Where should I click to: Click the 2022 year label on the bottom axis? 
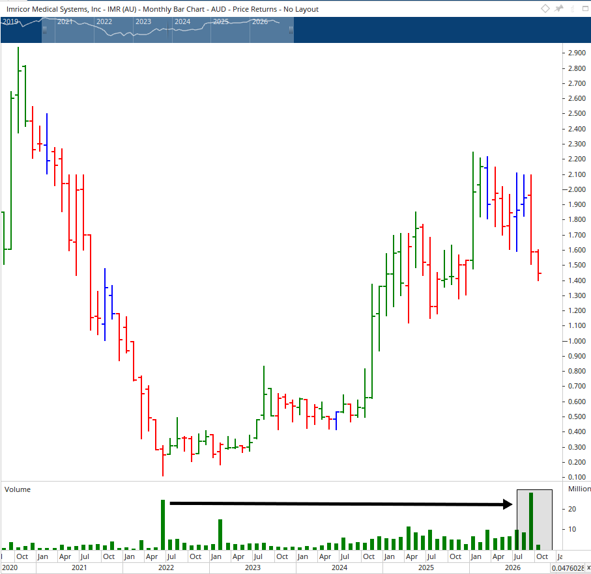point(166,567)
